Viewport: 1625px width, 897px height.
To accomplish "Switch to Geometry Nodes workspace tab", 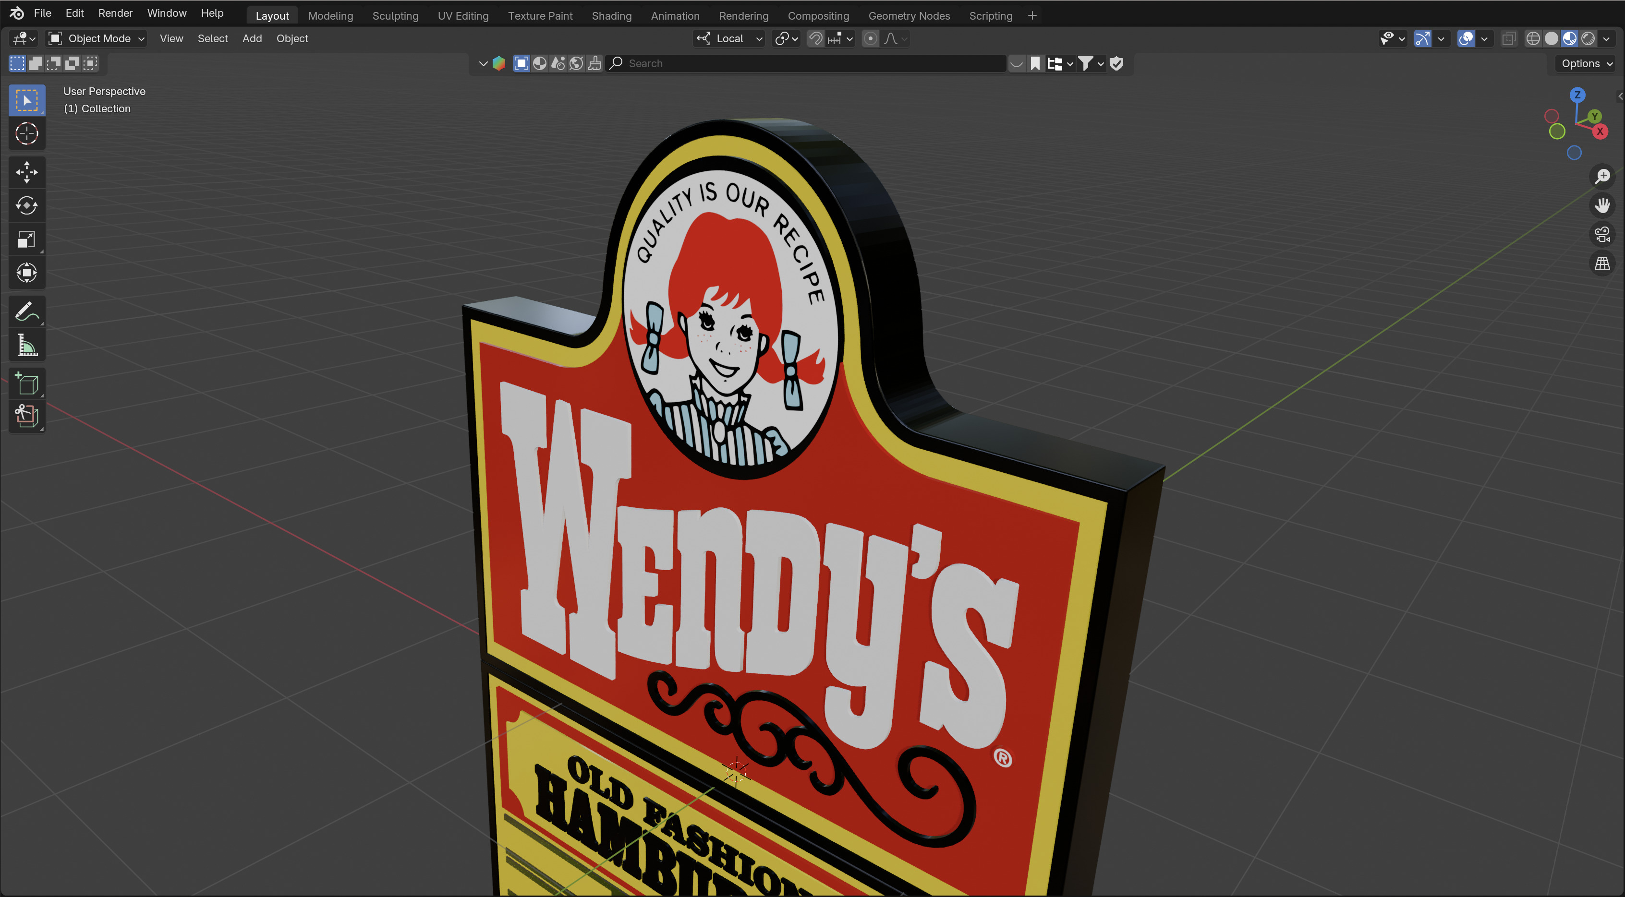I will click(909, 16).
